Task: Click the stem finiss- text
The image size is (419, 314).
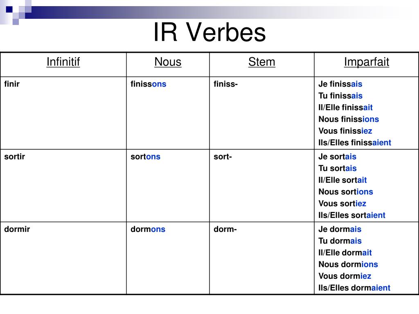Action: click(225, 84)
